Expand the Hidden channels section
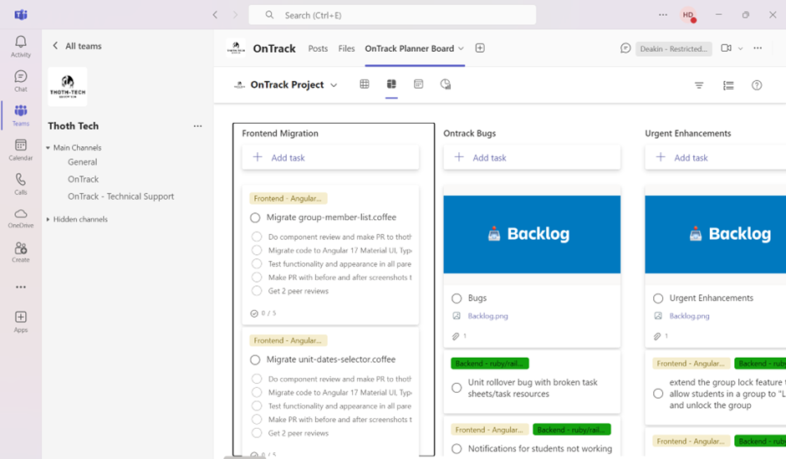Screen dimensions: 786x459 pyautogui.click(x=48, y=220)
